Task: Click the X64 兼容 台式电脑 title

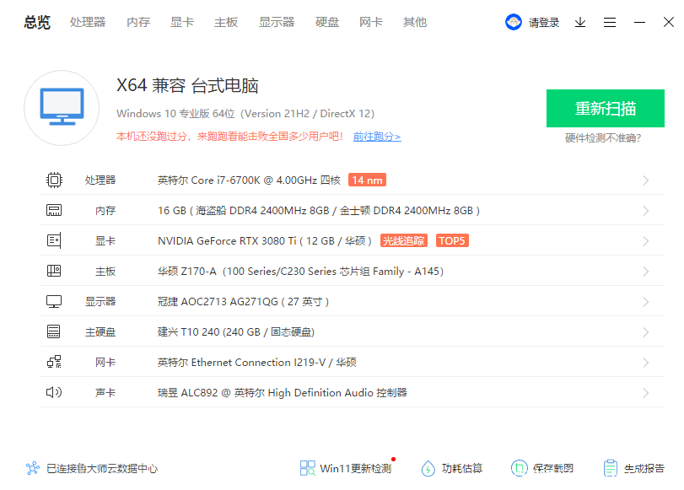Action: [x=187, y=85]
